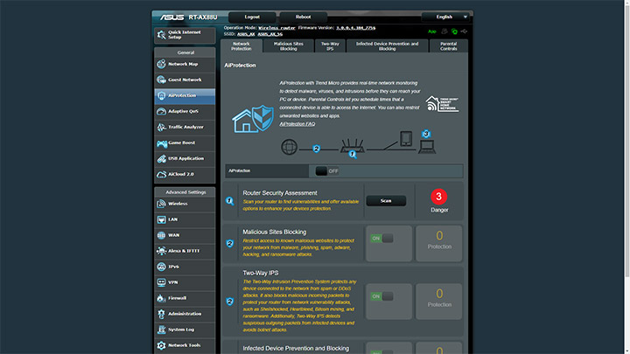The image size is (630, 354).
Task: Open Adaptive QoS page
Action: [x=185, y=111]
